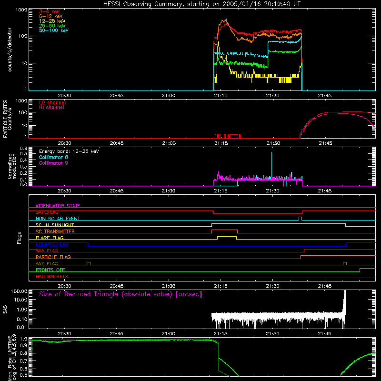This screenshot has width=381, height=381.
Task: Click the green 25-50 keV legend entry
Action: (x=52, y=26)
